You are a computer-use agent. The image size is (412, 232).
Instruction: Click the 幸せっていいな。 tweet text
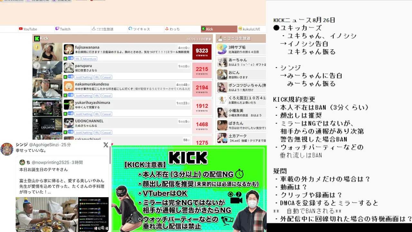[x=31, y=151]
